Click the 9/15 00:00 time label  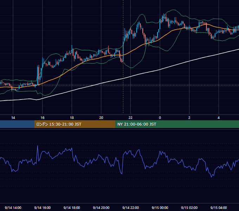[160, 207]
